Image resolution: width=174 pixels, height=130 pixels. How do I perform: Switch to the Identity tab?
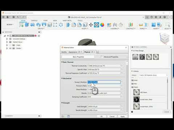tap(64, 52)
